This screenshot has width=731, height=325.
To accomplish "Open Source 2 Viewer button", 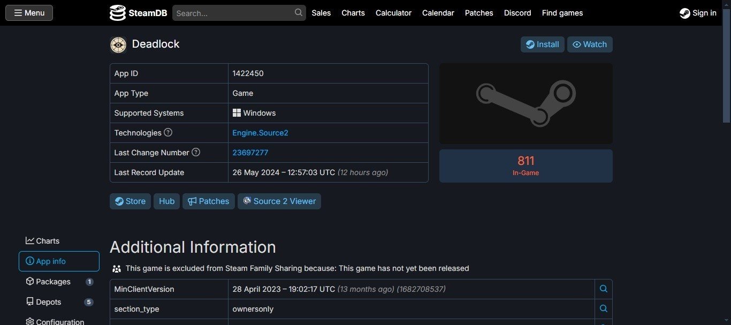I will tap(279, 201).
